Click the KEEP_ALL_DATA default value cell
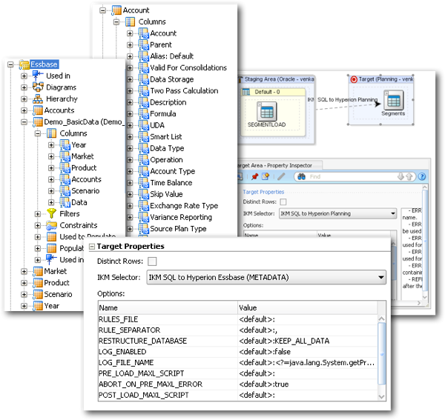The height and width of the screenshot is (420, 445). pyautogui.click(x=307, y=341)
